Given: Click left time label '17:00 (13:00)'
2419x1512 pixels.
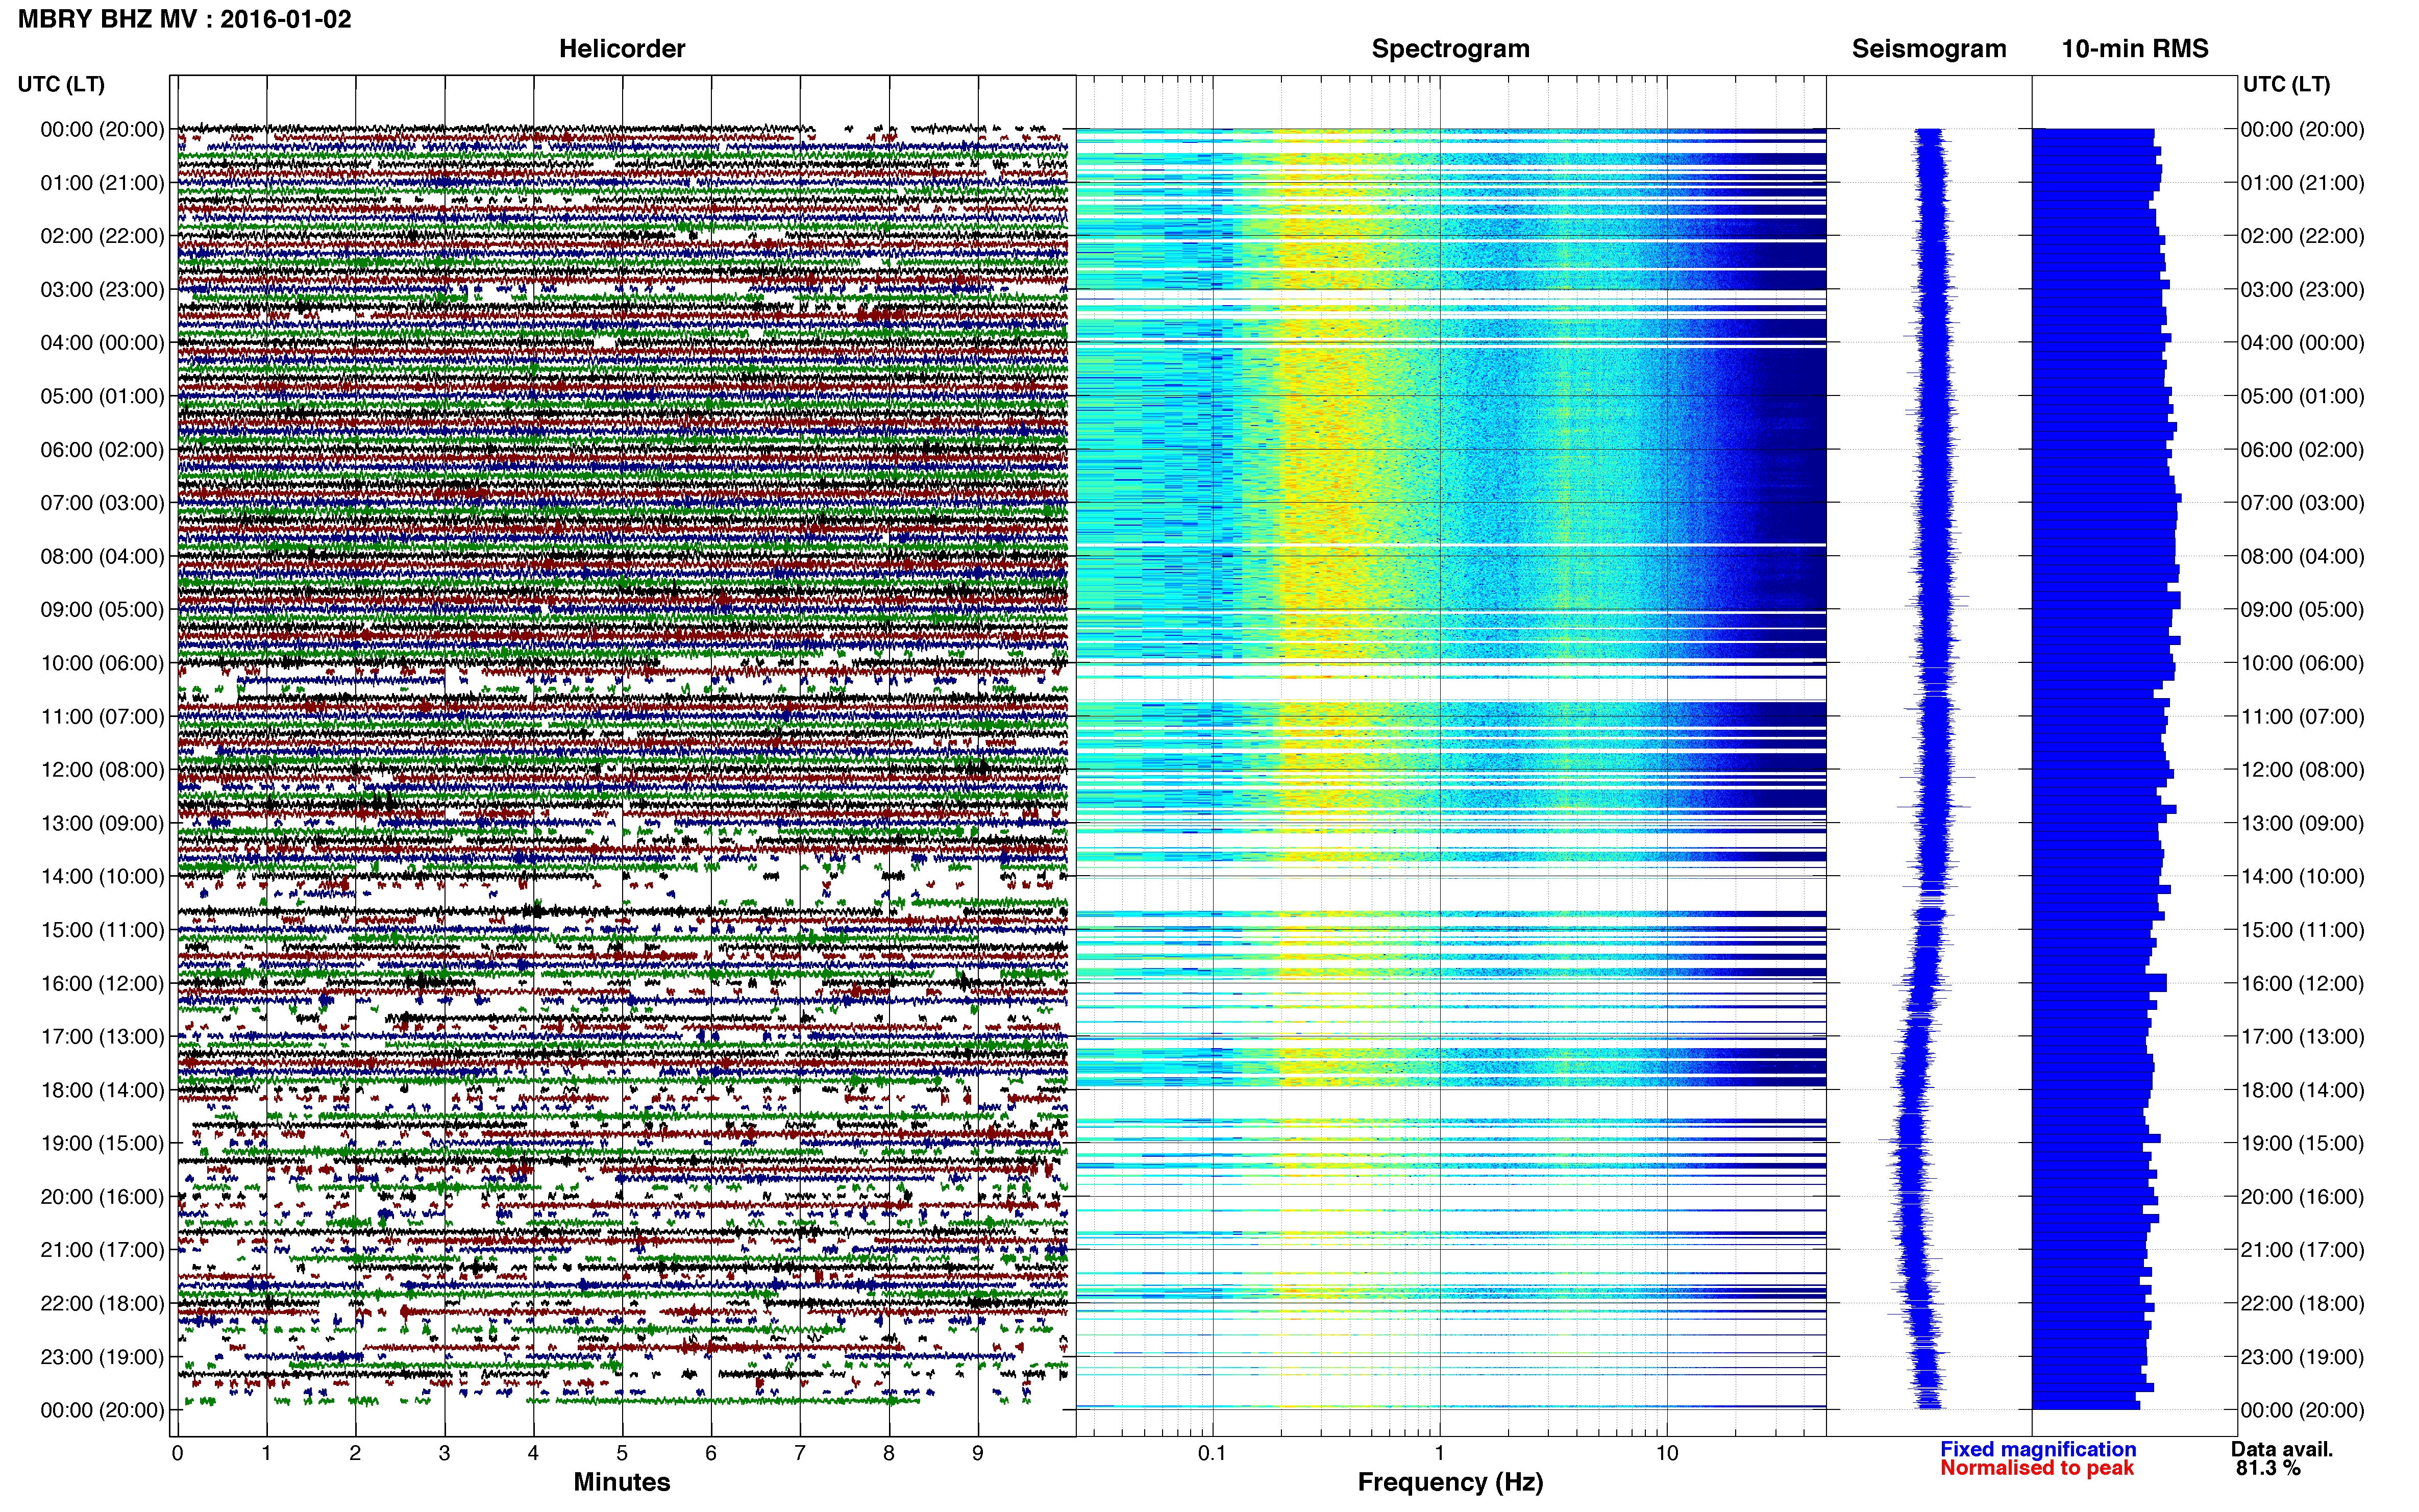Looking at the screenshot, I should [x=102, y=1037].
